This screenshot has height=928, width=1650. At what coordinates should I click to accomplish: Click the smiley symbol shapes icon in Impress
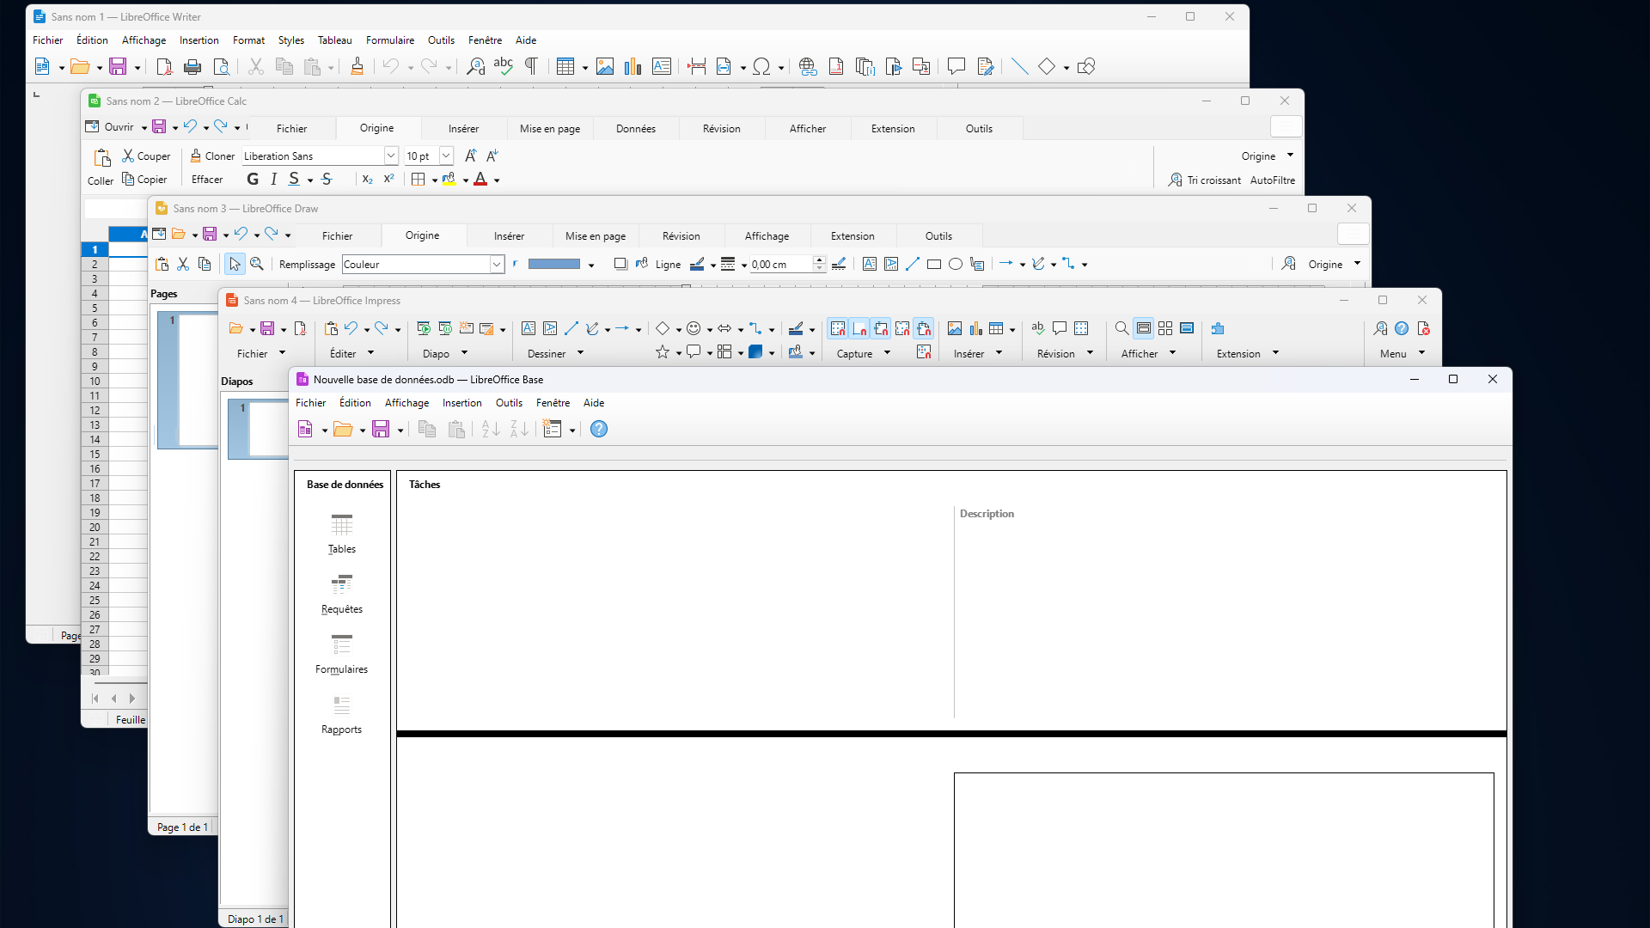click(x=694, y=328)
